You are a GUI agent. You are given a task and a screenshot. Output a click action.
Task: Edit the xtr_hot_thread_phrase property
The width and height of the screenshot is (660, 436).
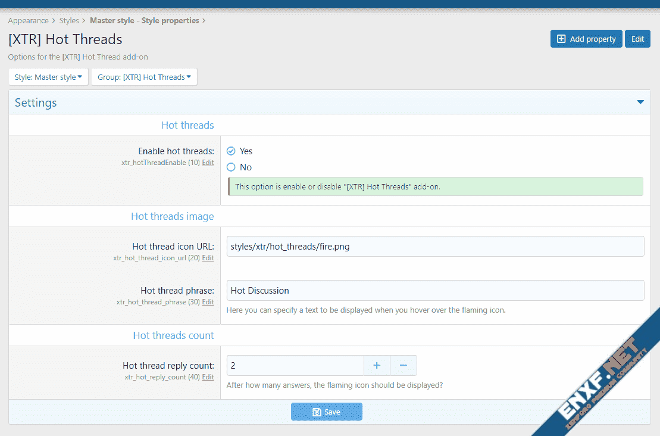pyautogui.click(x=208, y=302)
